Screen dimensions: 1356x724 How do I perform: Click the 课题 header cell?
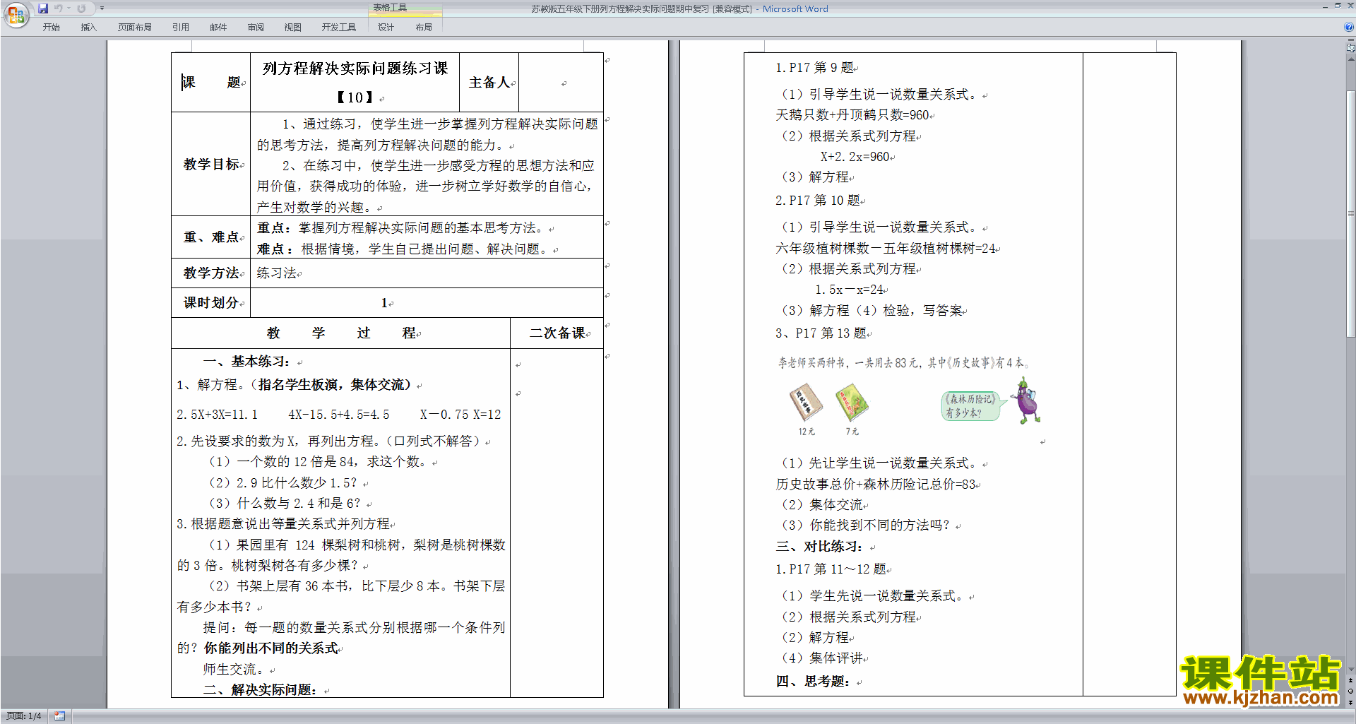(211, 82)
